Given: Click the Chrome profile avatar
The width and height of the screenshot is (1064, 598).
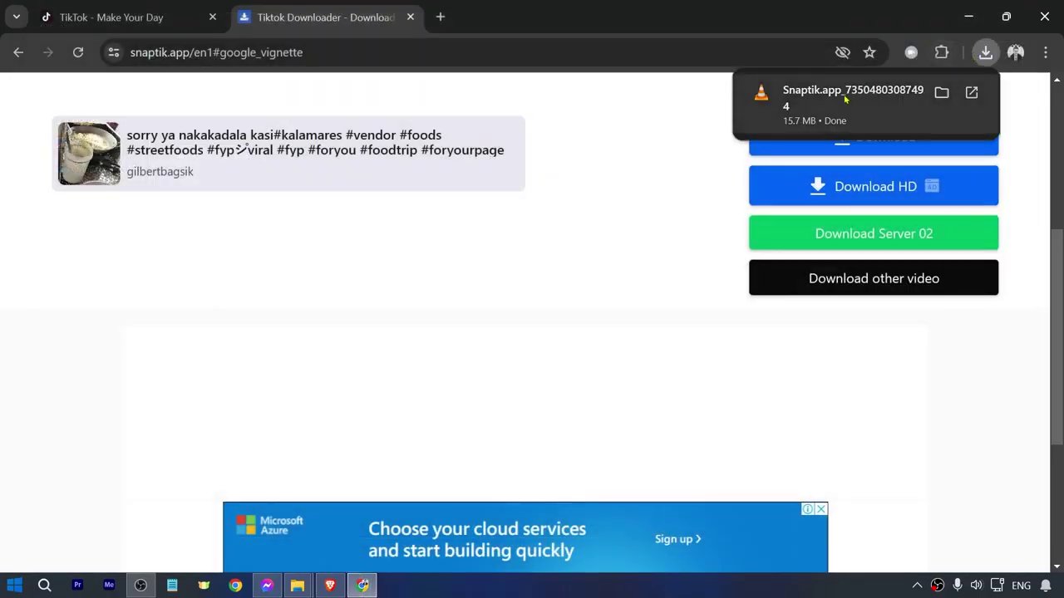Looking at the screenshot, I should (x=1015, y=52).
